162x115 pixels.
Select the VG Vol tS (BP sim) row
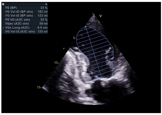(x=25, y=16)
